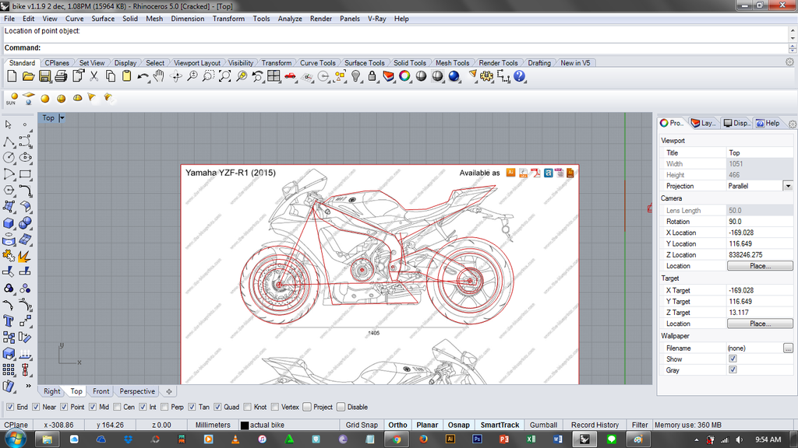
Task: Open the V-Ray menu
Action: pyautogui.click(x=376, y=19)
